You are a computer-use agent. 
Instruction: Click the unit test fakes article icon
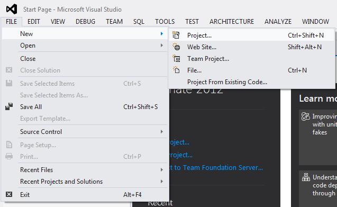305,116
